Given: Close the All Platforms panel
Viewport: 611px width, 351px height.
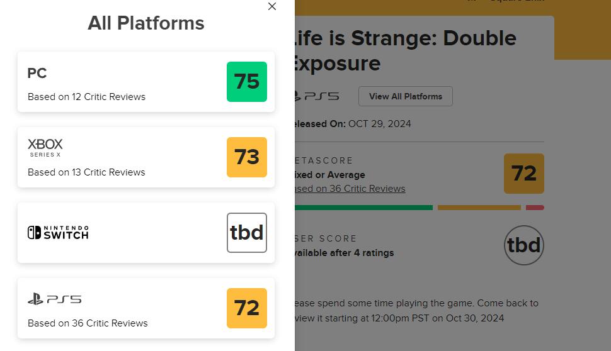Looking at the screenshot, I should (x=272, y=6).
